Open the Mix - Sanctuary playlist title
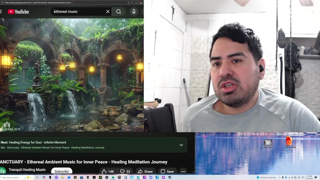Image resolution: width=320 pixels, height=180 pixels. [52, 147]
